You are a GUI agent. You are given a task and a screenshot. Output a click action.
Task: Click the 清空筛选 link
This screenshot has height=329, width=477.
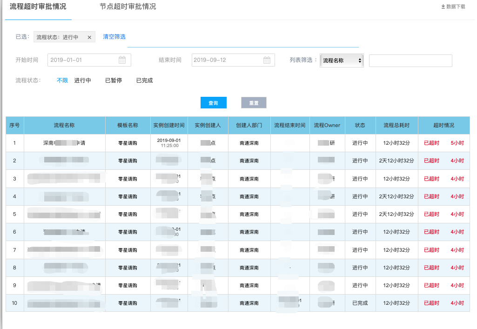(x=114, y=37)
